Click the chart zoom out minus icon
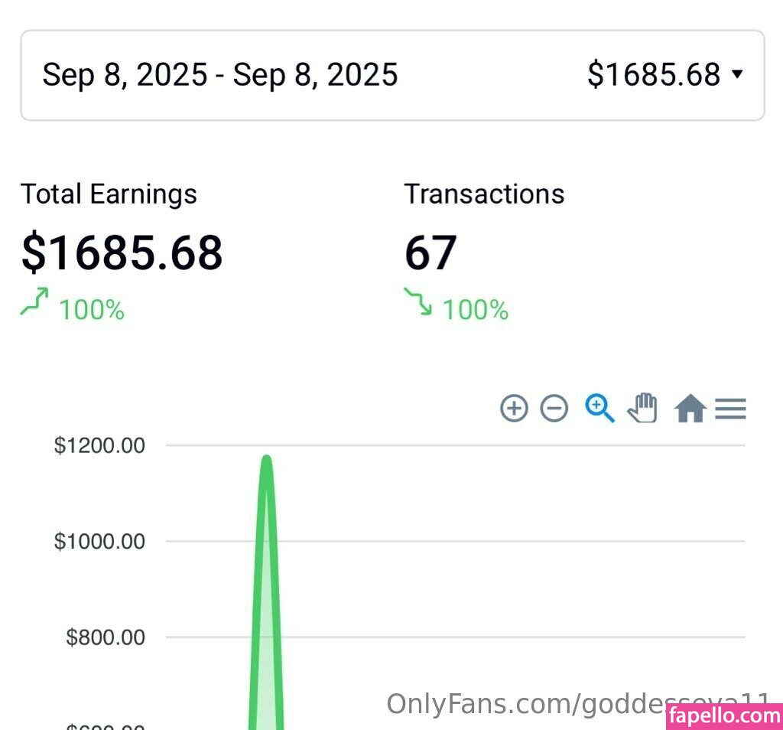The height and width of the screenshot is (730, 783). click(x=554, y=409)
